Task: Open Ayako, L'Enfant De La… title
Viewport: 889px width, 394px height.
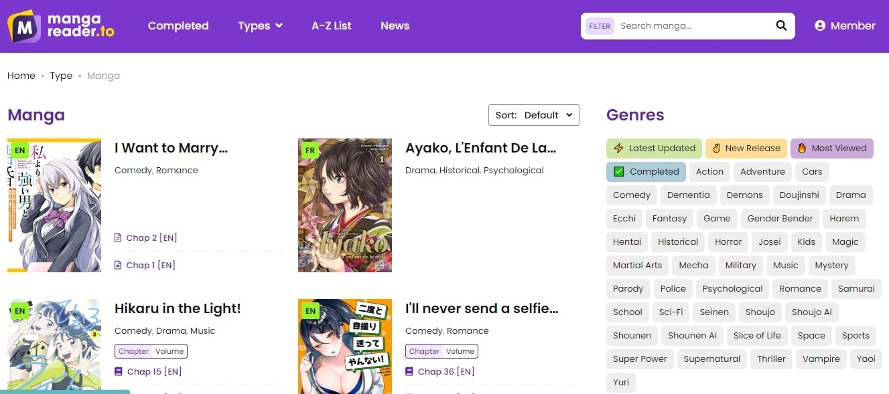Action: point(481,149)
